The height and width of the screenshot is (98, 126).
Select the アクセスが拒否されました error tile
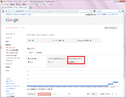pyautogui.click(x=57, y=61)
